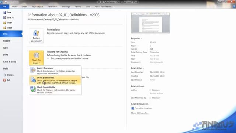Click the Close document icon
The height and width of the screenshot is (133, 236).
(x=5, y=28)
